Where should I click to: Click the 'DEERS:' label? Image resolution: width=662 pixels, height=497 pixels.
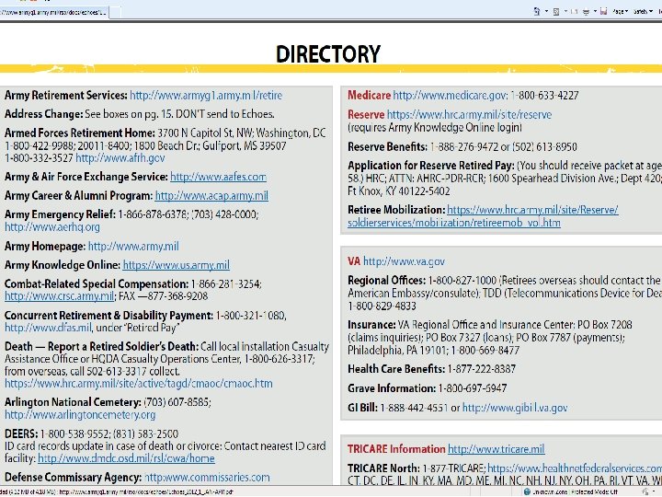pos(21,433)
